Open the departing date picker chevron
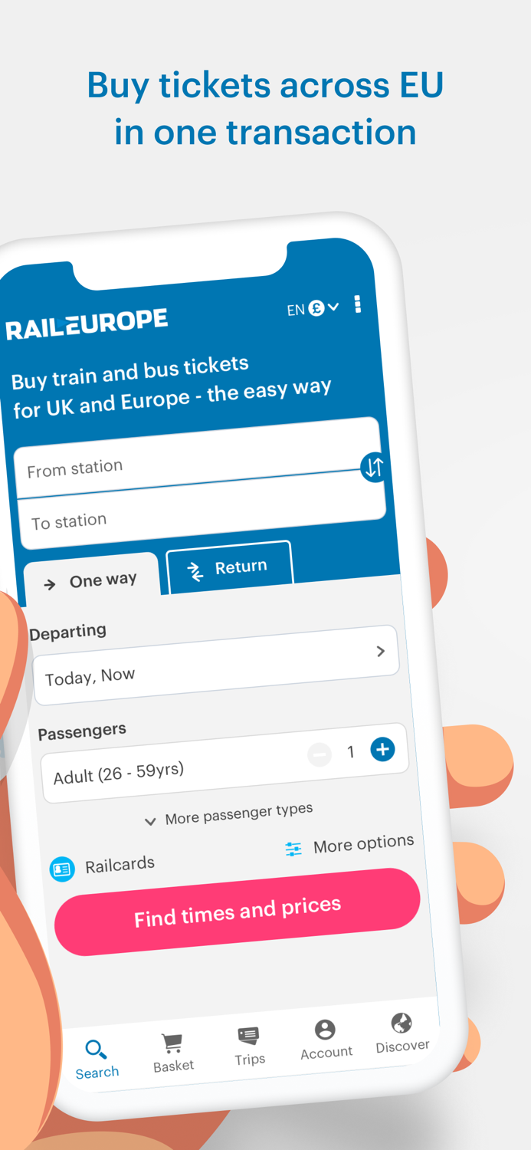531x1150 pixels. tap(380, 651)
